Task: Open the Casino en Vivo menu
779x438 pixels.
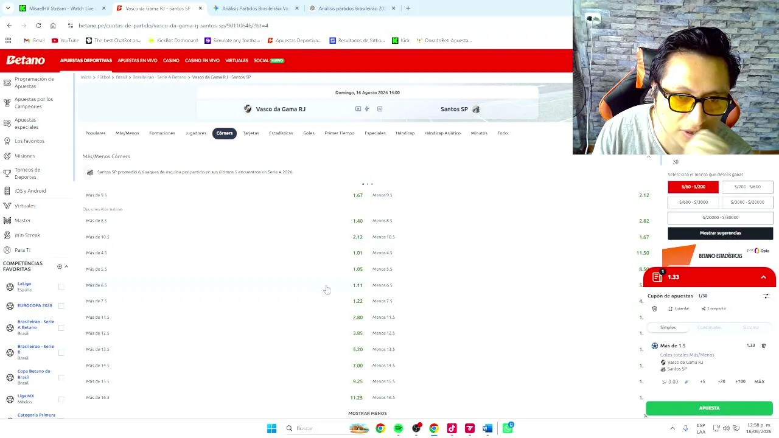Action: [x=202, y=60]
